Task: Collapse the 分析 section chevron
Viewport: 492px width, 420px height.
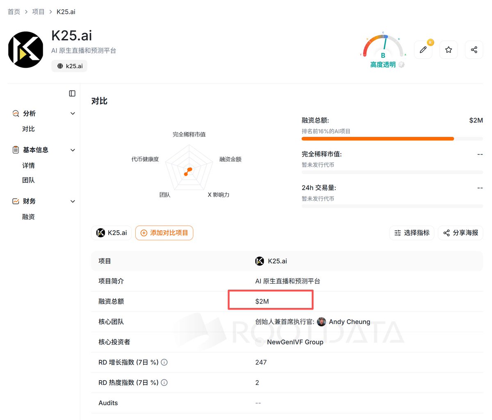Action: pos(73,113)
